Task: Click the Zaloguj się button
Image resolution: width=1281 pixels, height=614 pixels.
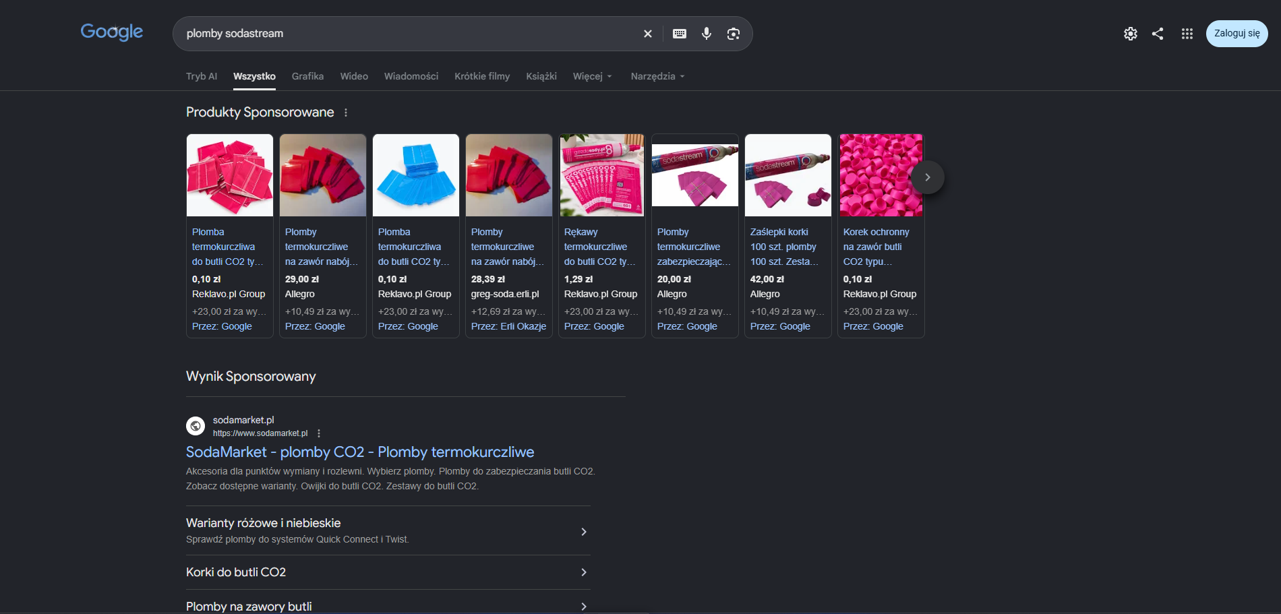Action: click(1237, 34)
